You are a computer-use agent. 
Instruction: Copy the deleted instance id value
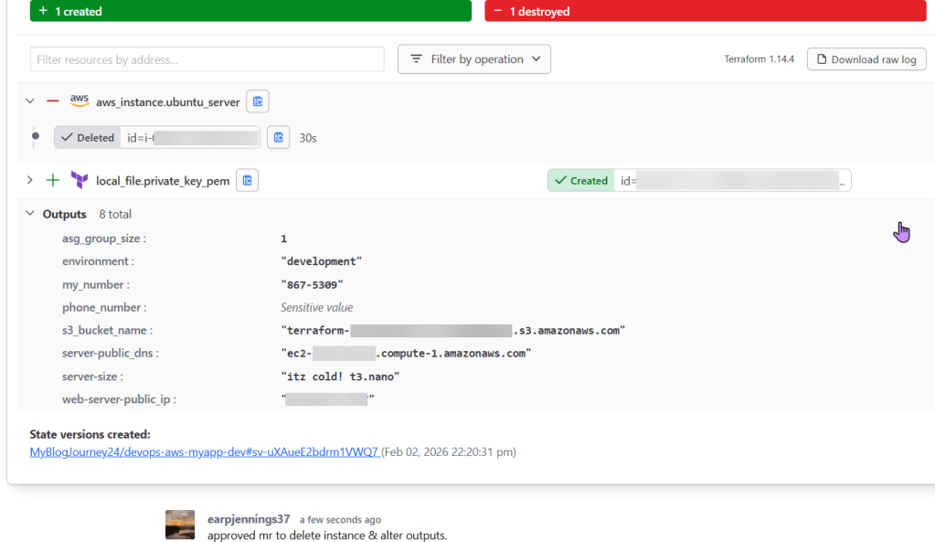click(278, 138)
